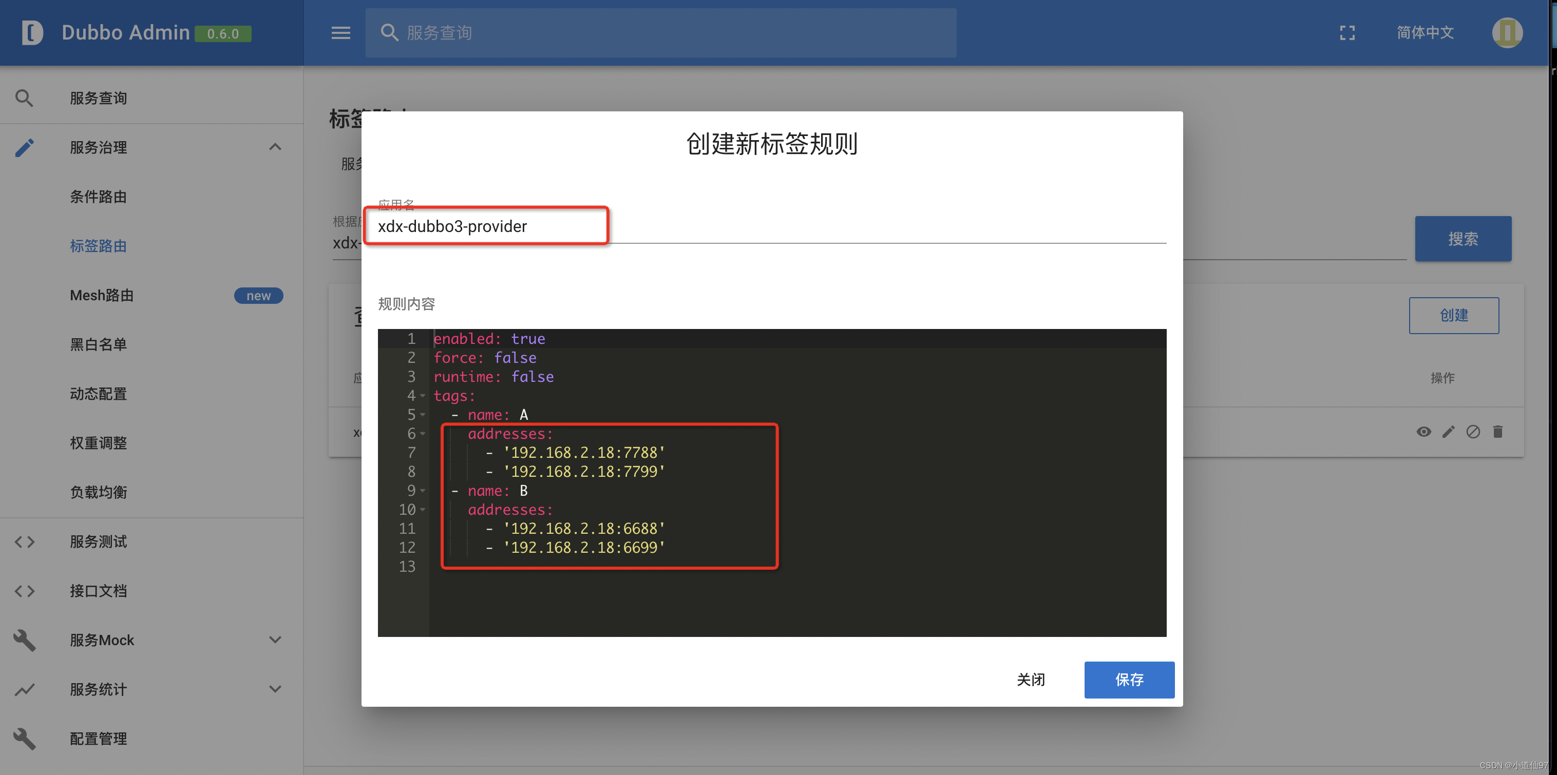
Task: Focus the top 服务查询 search field
Action: coord(660,33)
